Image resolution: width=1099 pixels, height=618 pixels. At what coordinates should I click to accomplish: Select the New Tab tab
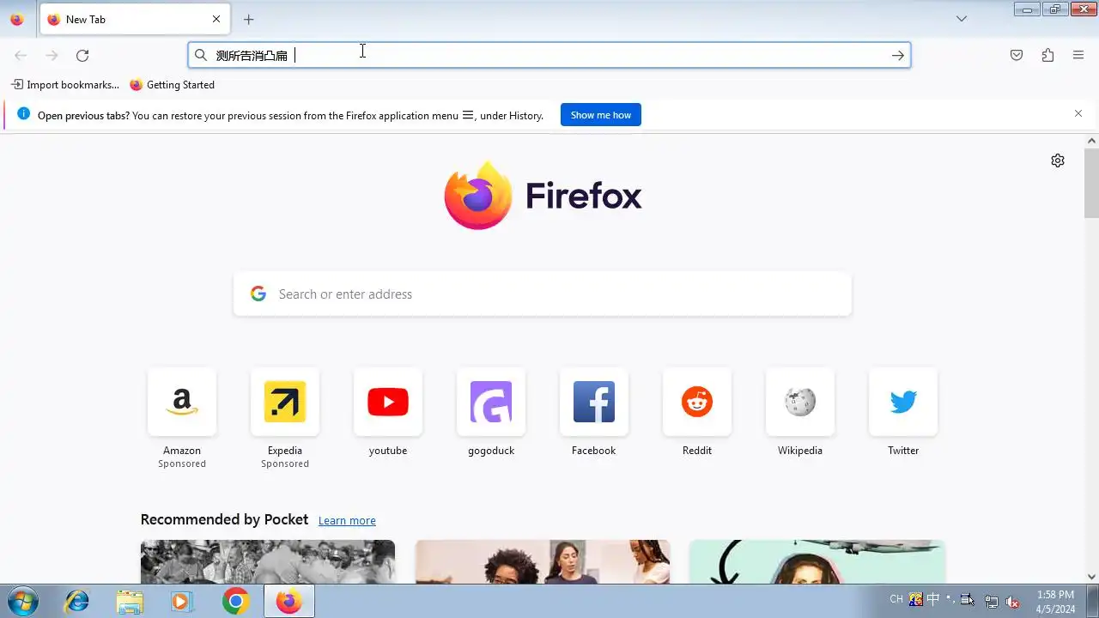134,19
